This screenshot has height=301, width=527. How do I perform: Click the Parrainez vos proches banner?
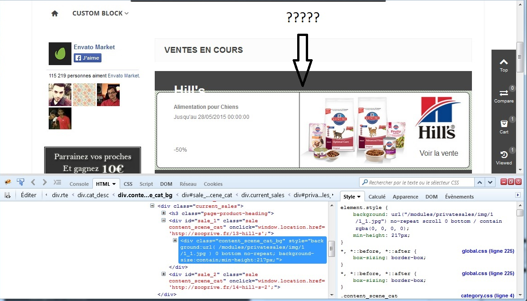pyautogui.click(x=92, y=160)
